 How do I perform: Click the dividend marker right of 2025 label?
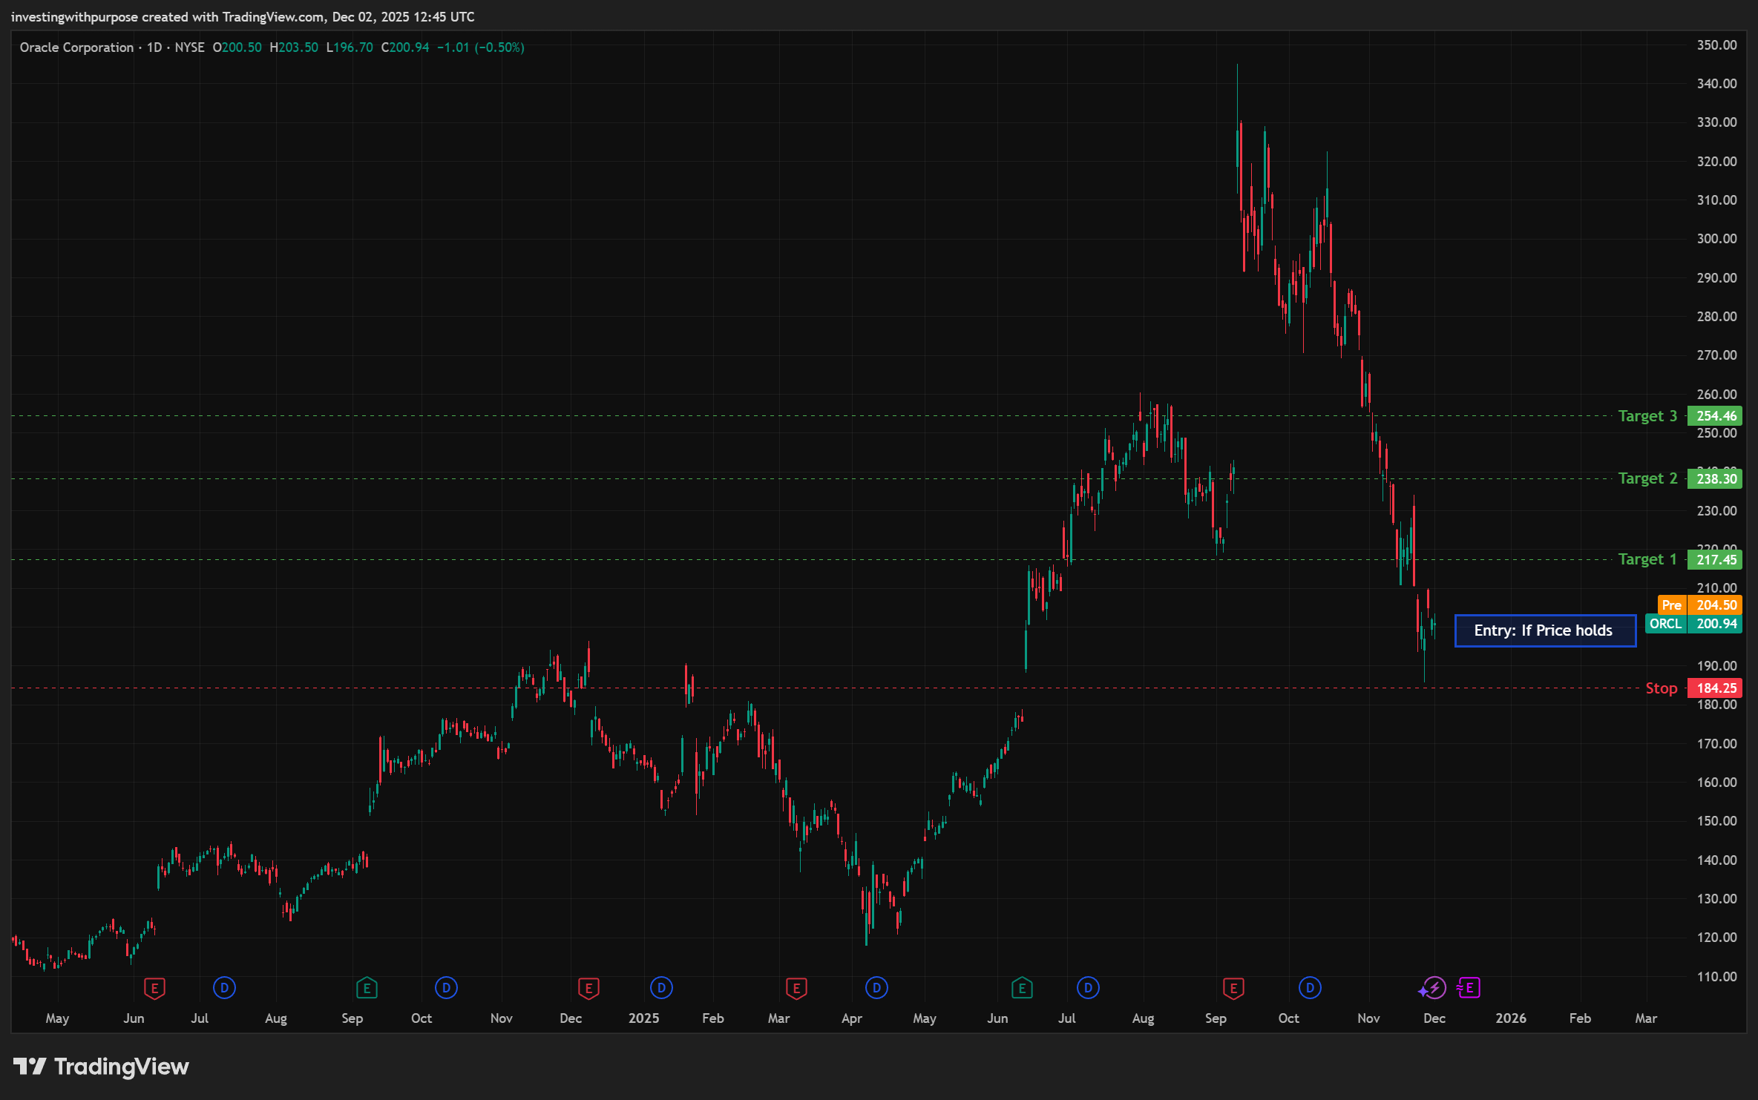pos(661,988)
